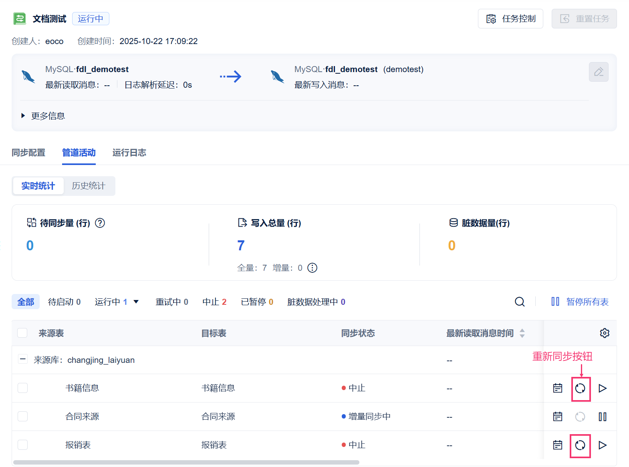Open column settings gear icon
The height and width of the screenshot is (467, 629).
point(605,333)
